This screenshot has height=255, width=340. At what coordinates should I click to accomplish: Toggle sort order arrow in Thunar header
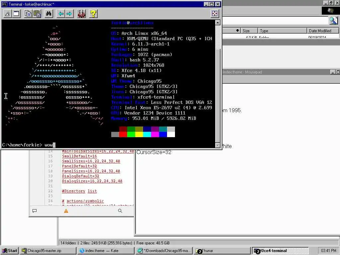(238, 31)
